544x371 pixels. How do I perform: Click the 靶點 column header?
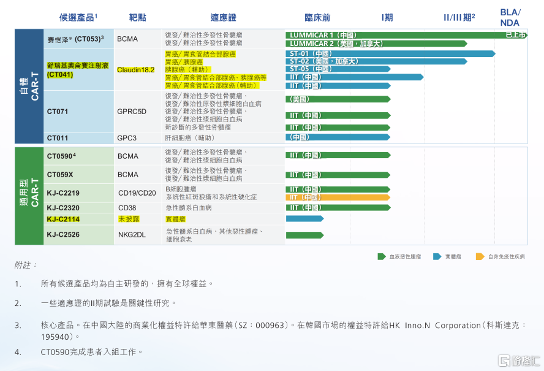137,17
